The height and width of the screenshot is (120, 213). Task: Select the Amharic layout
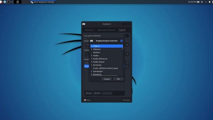[x=106, y=52]
